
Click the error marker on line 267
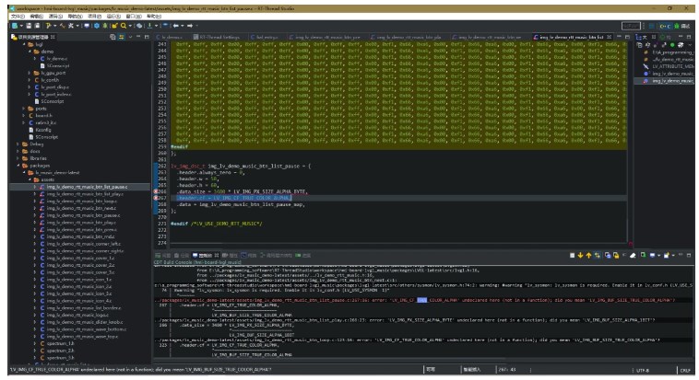click(154, 198)
